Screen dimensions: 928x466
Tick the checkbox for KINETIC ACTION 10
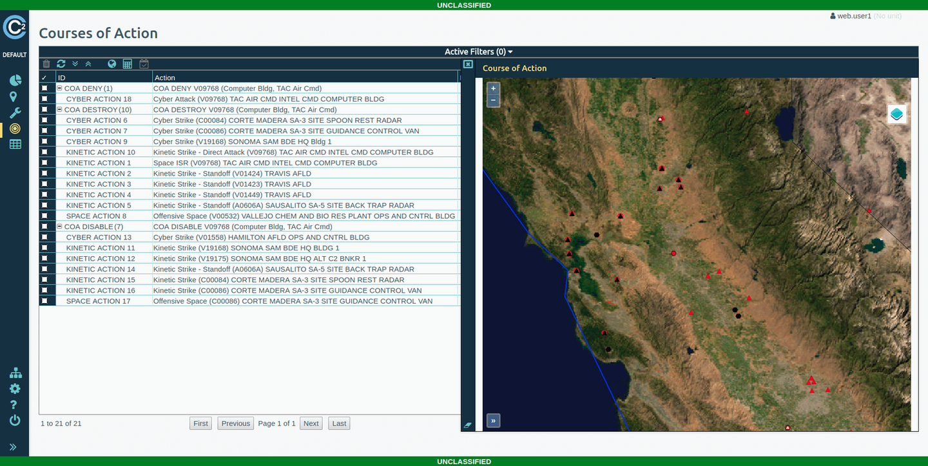[x=44, y=153]
